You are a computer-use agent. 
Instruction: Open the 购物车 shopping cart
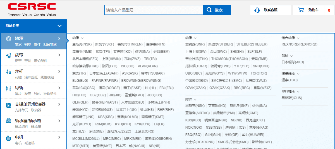[308, 10]
